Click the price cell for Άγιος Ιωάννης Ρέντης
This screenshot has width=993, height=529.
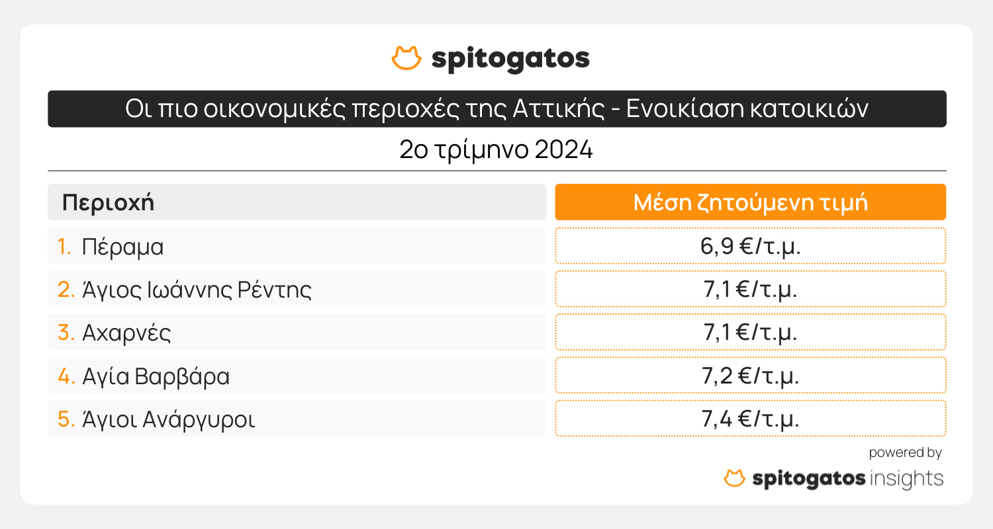pyautogui.click(x=750, y=289)
